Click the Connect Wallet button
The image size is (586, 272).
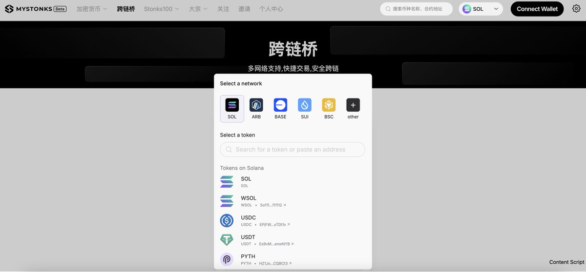[x=537, y=9]
